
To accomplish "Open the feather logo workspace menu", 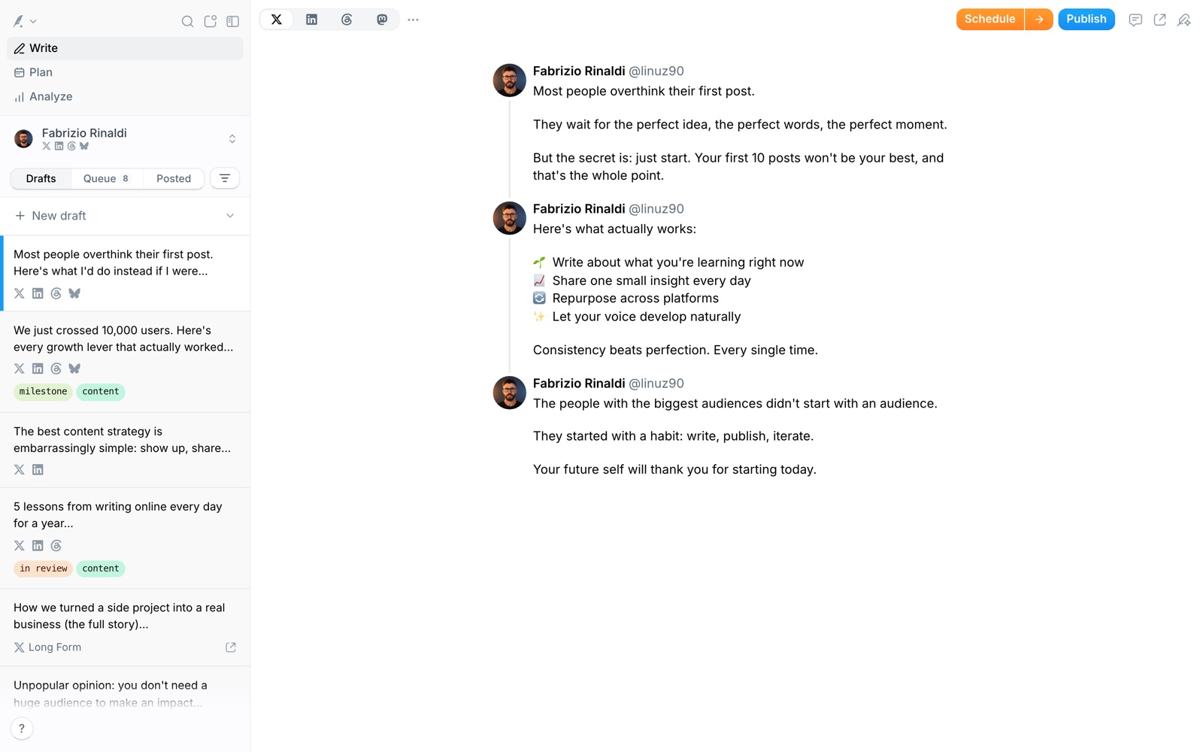I will click(24, 21).
